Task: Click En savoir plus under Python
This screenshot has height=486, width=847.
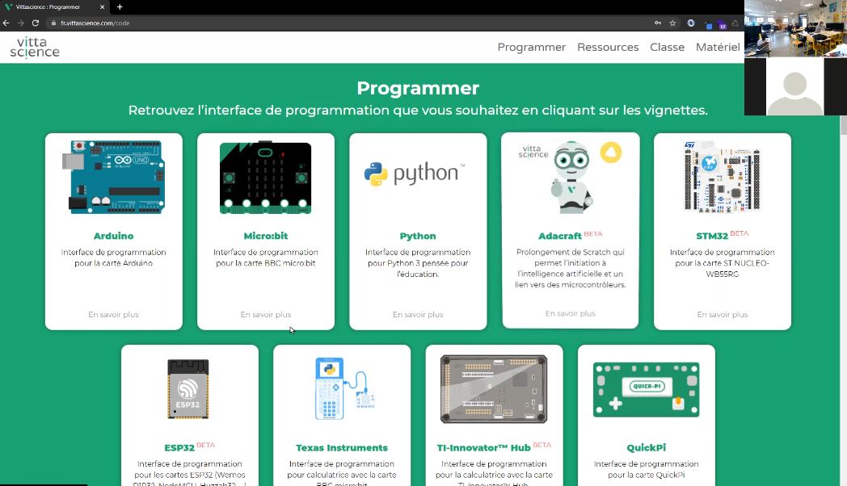Action: 418,315
